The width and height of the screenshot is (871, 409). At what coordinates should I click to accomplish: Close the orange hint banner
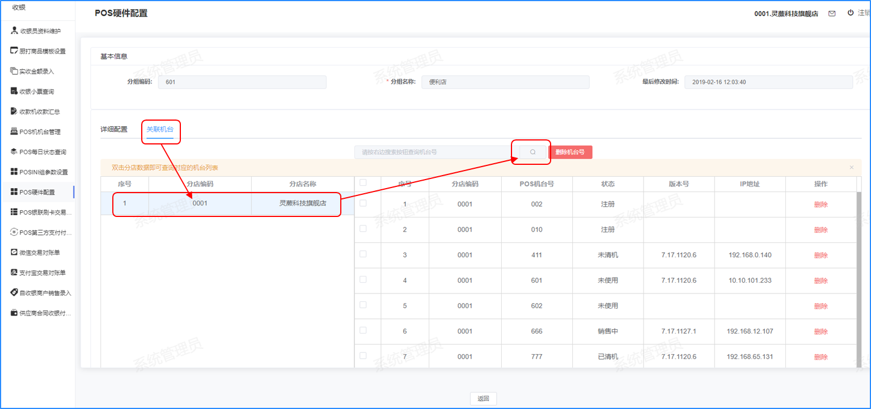(x=851, y=168)
